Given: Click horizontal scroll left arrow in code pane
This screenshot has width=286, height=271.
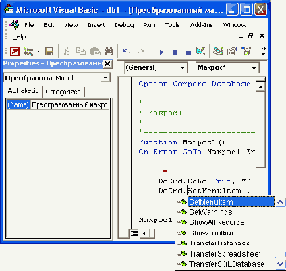Looking at the screenshot, I should coord(144,233).
